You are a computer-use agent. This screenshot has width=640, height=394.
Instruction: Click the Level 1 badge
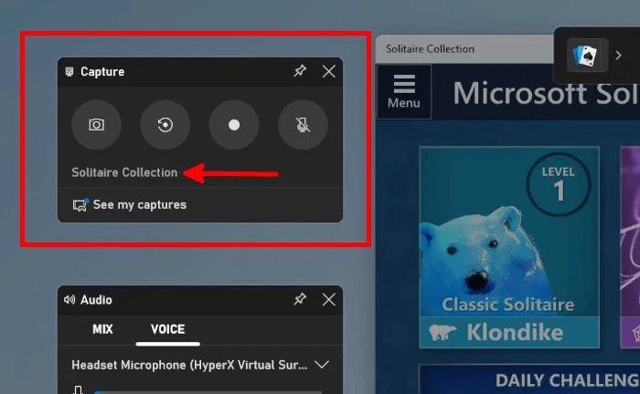click(559, 184)
